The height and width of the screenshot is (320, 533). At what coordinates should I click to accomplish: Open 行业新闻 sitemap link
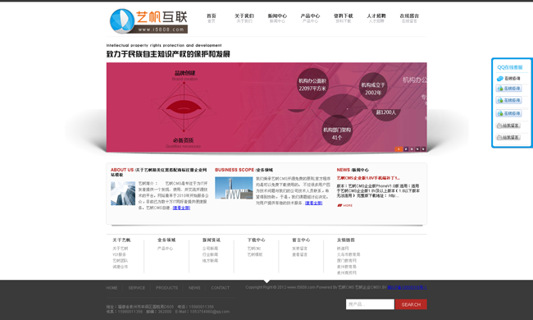tap(210, 254)
